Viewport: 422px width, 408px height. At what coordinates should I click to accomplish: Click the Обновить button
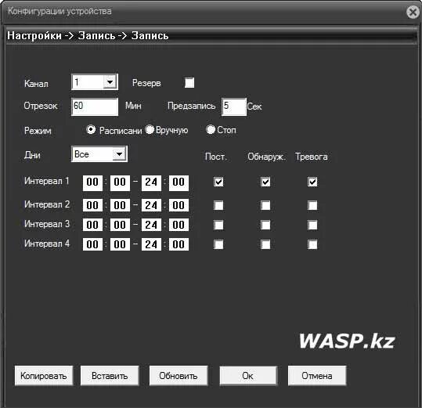point(179,376)
